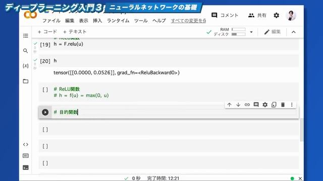
Task: Open the 表示 menu
Action: click(x=83, y=21)
